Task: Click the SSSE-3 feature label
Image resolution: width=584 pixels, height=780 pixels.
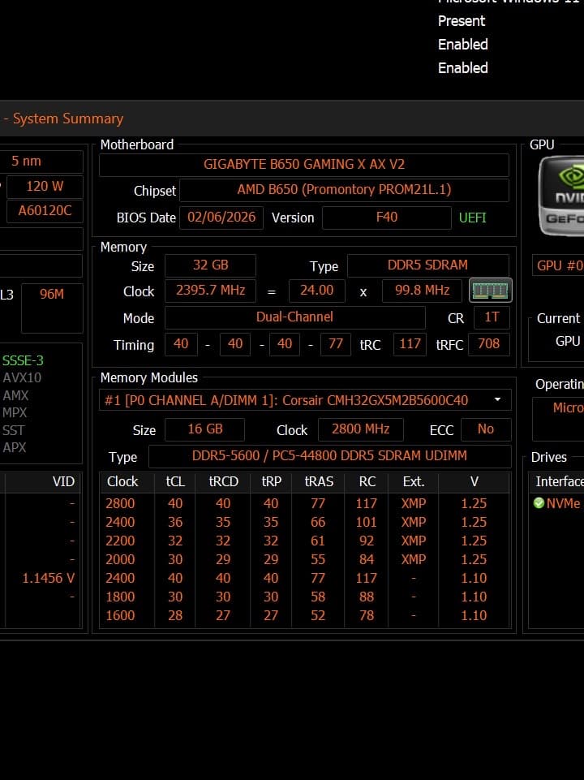Action: coord(23,360)
